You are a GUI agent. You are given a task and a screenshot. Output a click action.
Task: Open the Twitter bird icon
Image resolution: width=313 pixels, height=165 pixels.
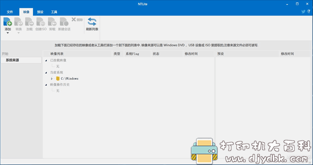coord(304,12)
